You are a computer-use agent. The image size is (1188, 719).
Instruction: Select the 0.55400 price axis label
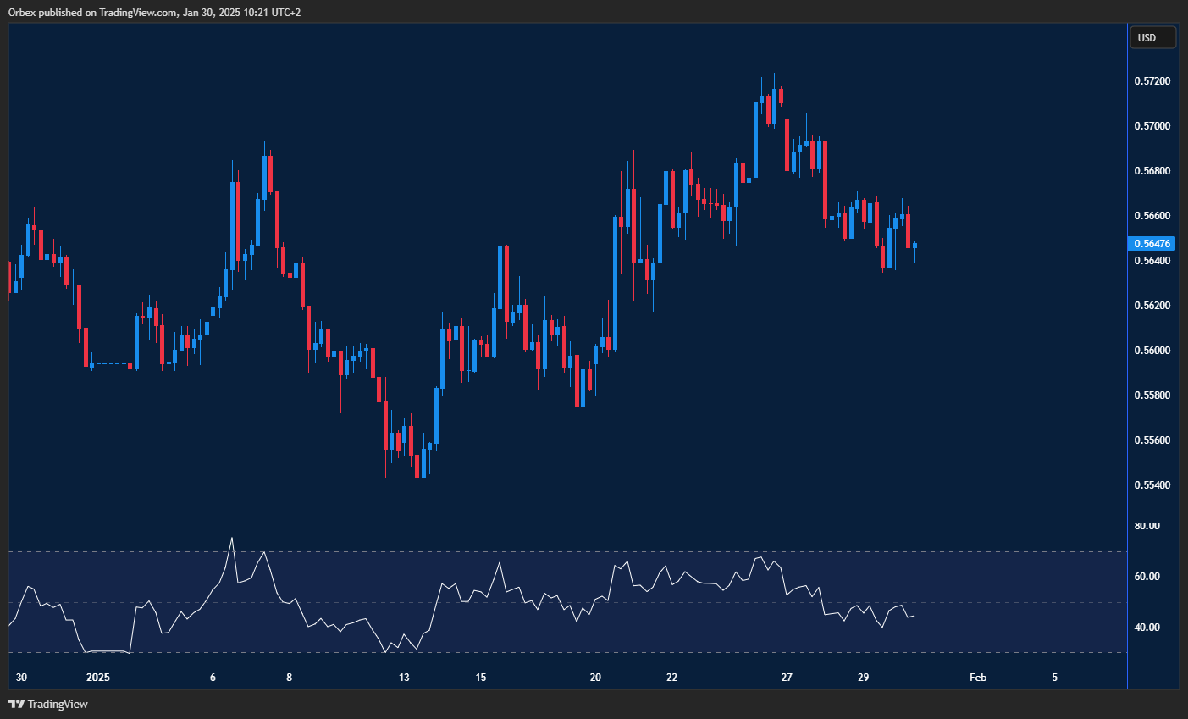point(1152,485)
